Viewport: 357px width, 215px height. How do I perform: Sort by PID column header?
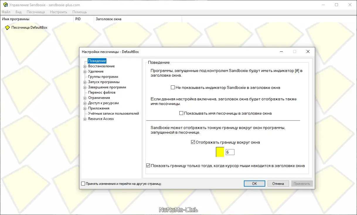(84, 19)
